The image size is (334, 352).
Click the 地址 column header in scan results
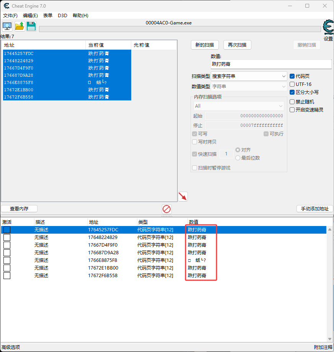point(44,45)
